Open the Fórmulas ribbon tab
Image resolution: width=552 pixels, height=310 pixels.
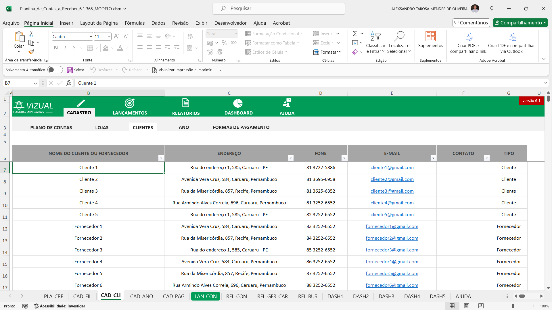[135, 23]
